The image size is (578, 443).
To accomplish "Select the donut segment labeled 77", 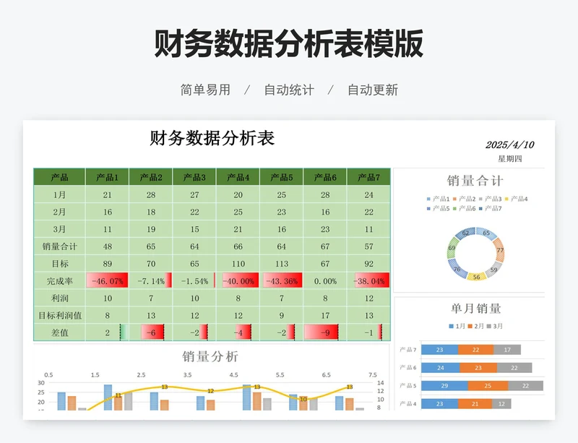I will click(499, 250).
